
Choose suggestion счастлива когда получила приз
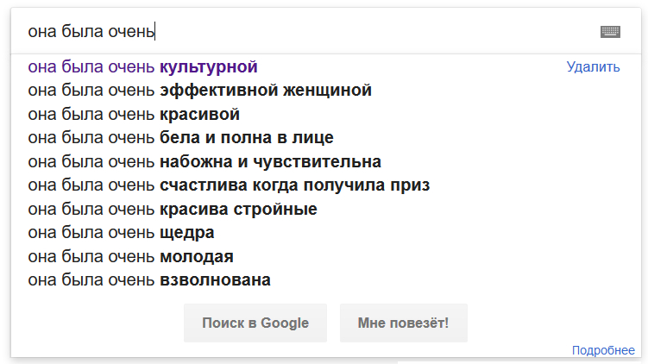coord(229,185)
